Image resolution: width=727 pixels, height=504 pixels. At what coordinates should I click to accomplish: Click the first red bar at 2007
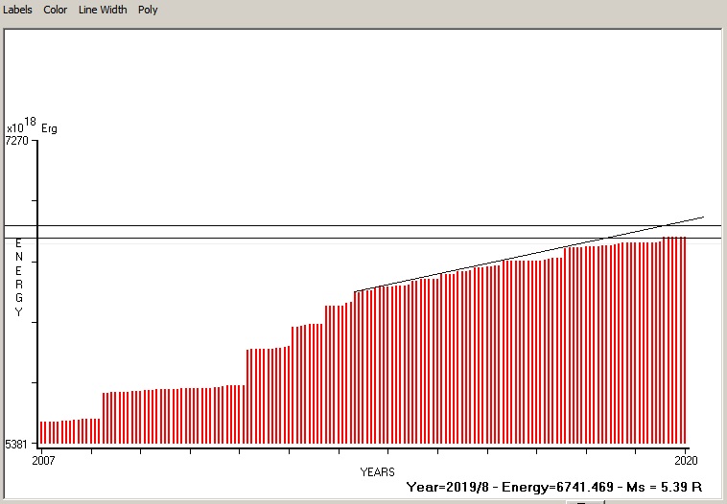coord(41,434)
